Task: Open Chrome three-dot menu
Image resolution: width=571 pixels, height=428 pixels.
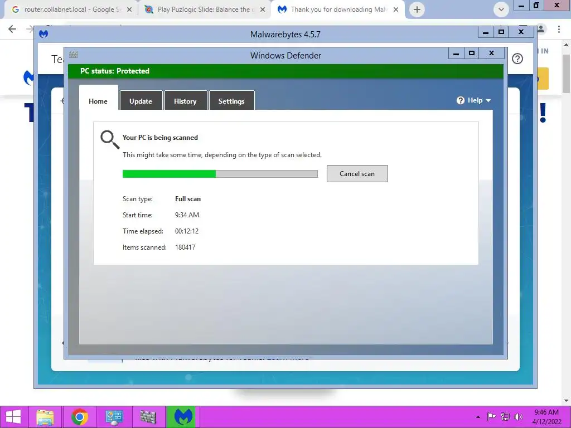Action: pyautogui.click(x=559, y=29)
